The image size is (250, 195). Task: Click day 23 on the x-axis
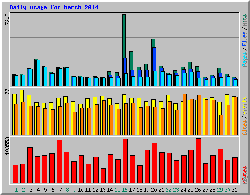(176, 190)
